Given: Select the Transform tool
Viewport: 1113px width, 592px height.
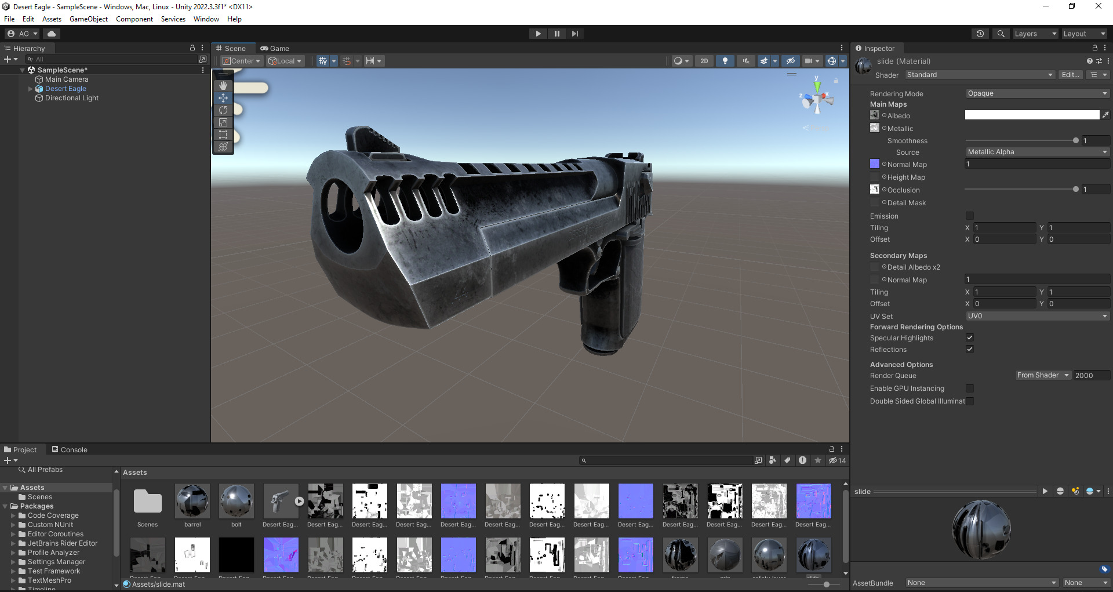Looking at the screenshot, I should tap(223, 147).
